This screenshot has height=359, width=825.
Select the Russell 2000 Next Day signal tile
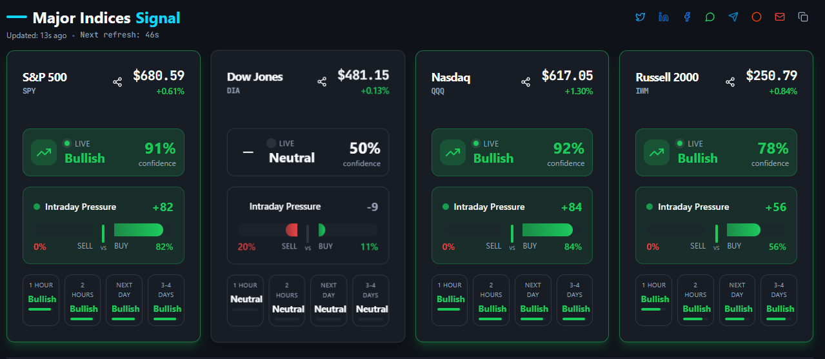738,300
